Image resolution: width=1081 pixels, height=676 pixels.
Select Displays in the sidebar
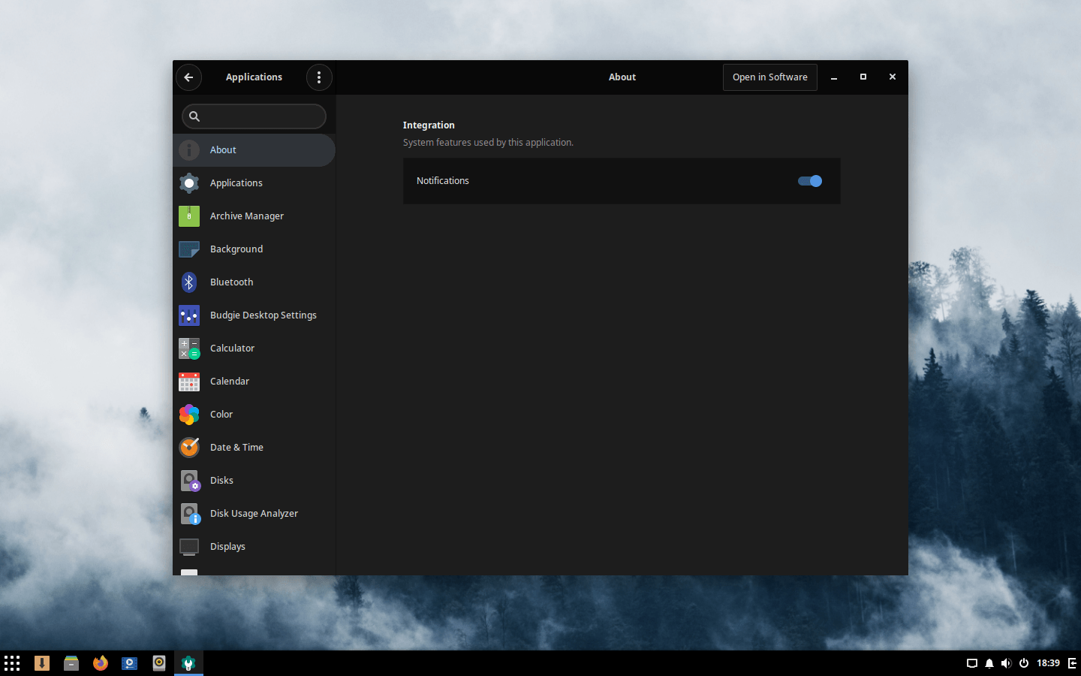(x=254, y=547)
